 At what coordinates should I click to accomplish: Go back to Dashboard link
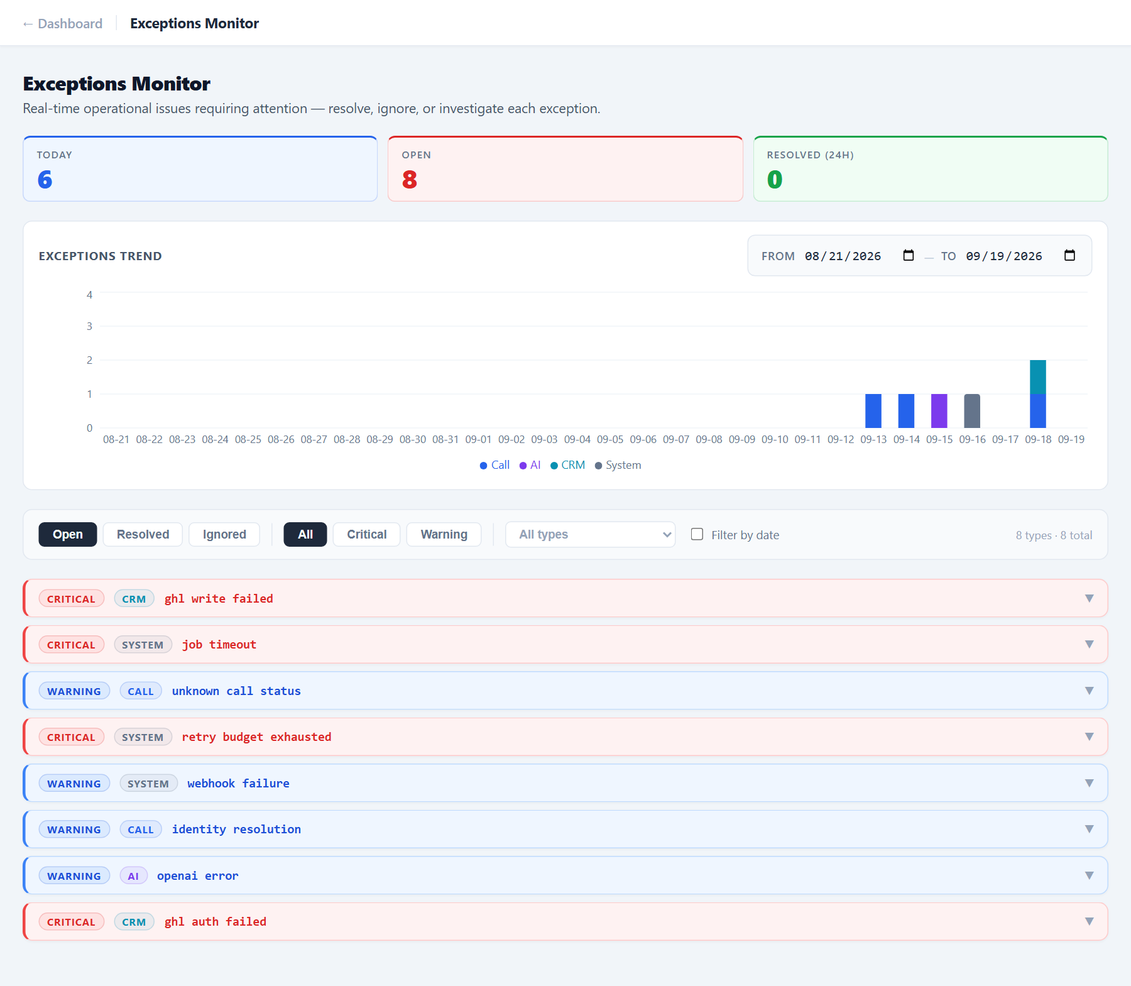62,23
